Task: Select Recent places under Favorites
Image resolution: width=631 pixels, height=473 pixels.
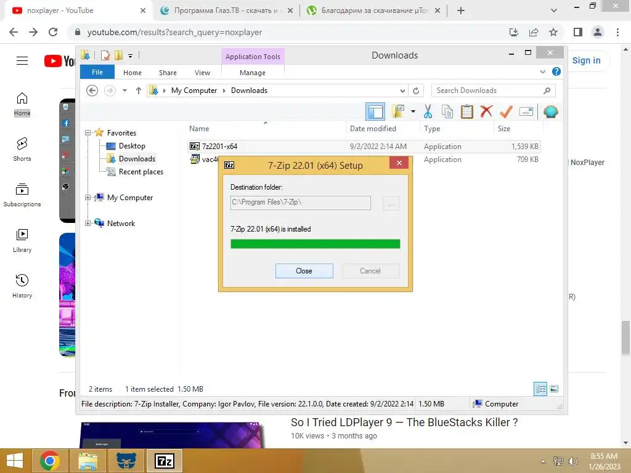Action: pyautogui.click(x=141, y=172)
